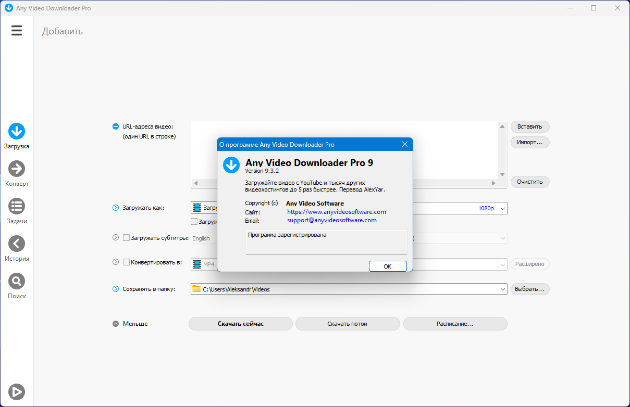Expand the Конвертировать в options
Viewport: 630px width, 407px height.
click(116, 262)
